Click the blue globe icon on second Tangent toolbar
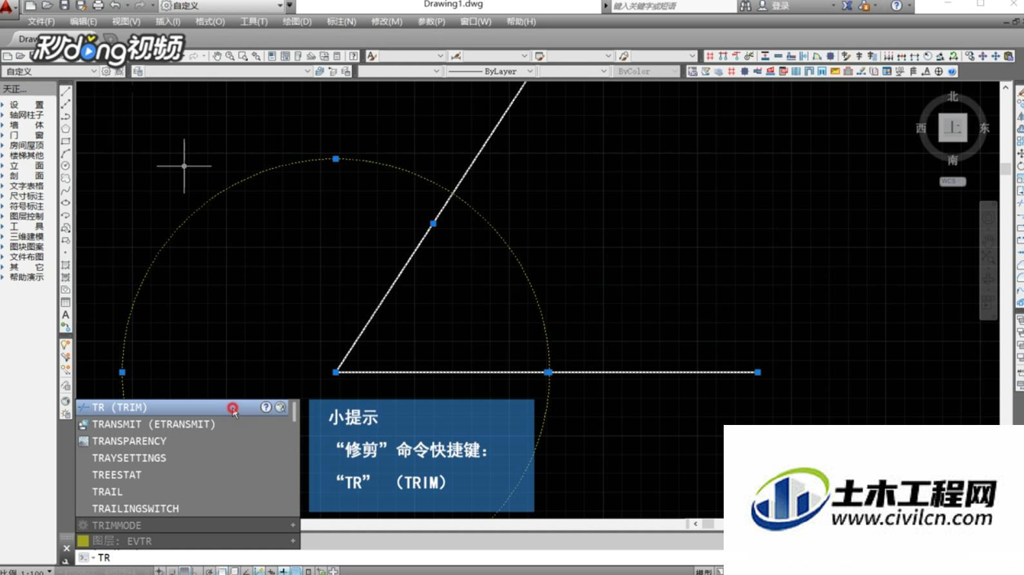The height and width of the screenshot is (575, 1024). [x=952, y=71]
